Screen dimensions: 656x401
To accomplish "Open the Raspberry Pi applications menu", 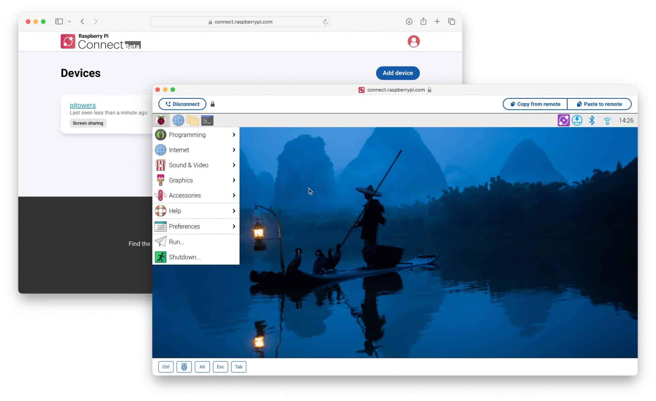I will tap(161, 120).
